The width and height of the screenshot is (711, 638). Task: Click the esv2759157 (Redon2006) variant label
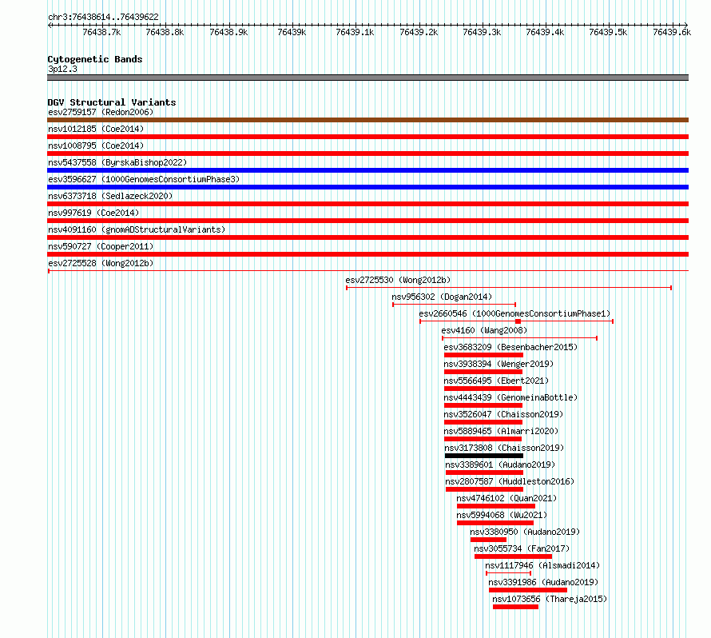(101, 112)
